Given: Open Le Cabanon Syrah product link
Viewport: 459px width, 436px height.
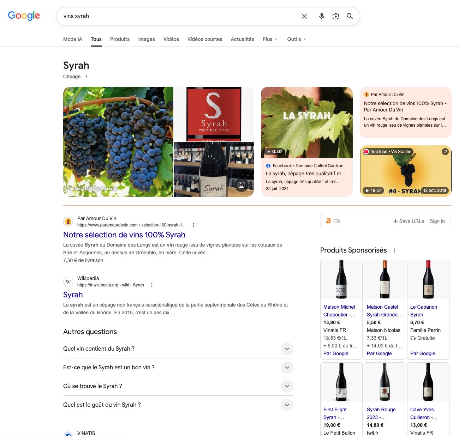Looking at the screenshot, I should tap(424, 311).
